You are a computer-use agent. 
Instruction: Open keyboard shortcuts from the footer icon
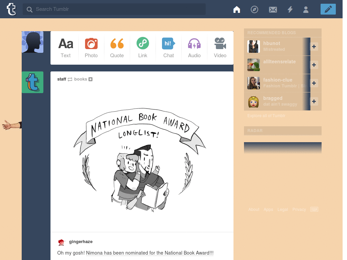coord(314,209)
